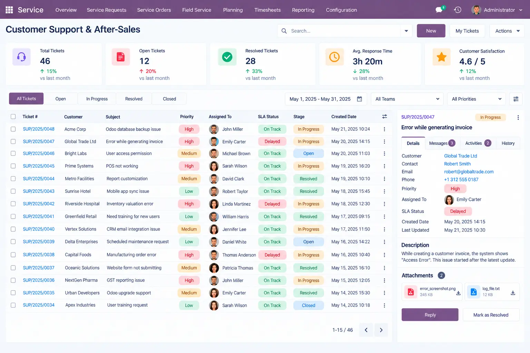530x353 pixels.
Task: Open the History tab in details panel
Action: 508,143
